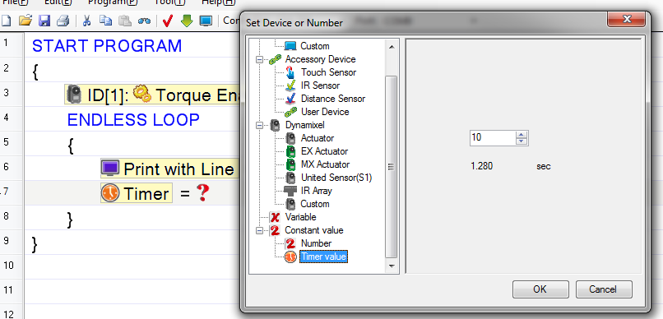Click line number 10 in the gutter
Image resolution: width=663 pixels, height=319 pixels.
tap(8, 266)
